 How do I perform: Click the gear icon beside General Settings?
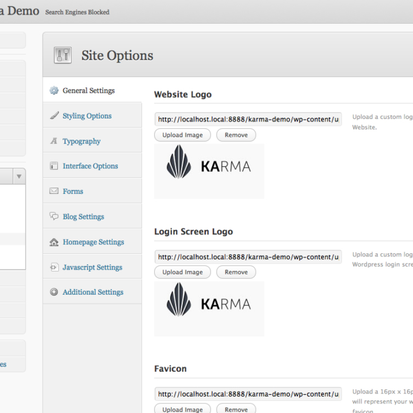[x=54, y=90]
